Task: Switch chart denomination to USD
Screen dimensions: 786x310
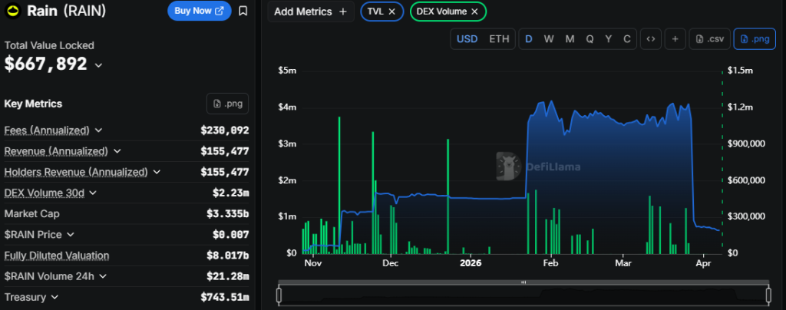Action: [467, 39]
